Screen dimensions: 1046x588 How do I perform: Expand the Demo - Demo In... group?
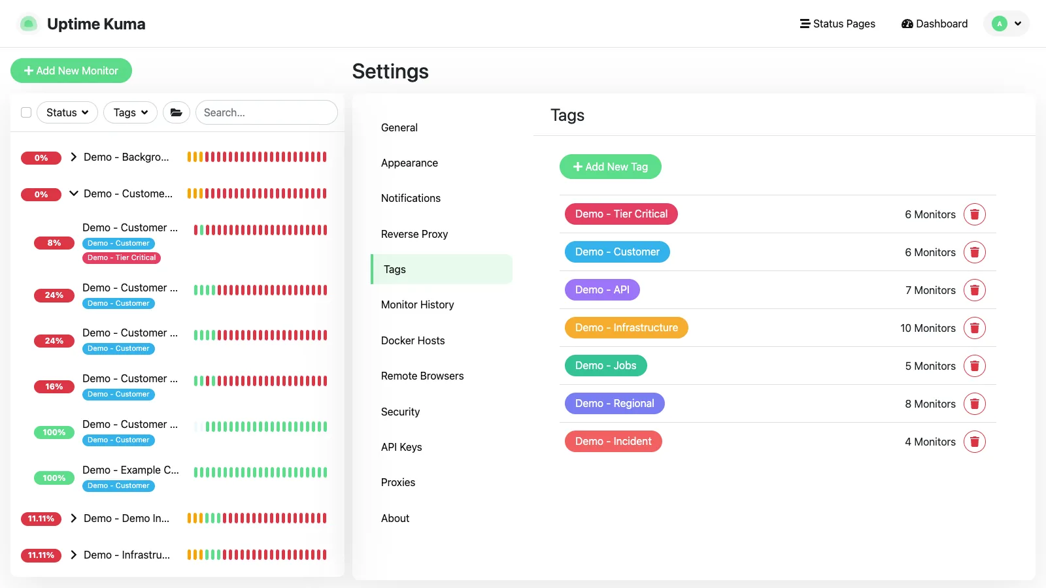(x=74, y=518)
